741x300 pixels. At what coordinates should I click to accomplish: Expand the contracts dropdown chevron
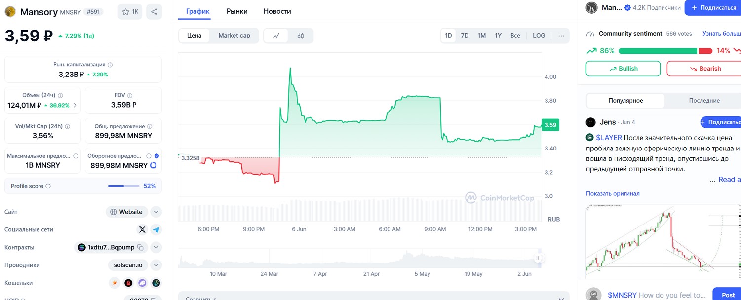(x=156, y=247)
